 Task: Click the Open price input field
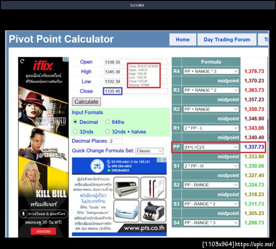point(136,62)
